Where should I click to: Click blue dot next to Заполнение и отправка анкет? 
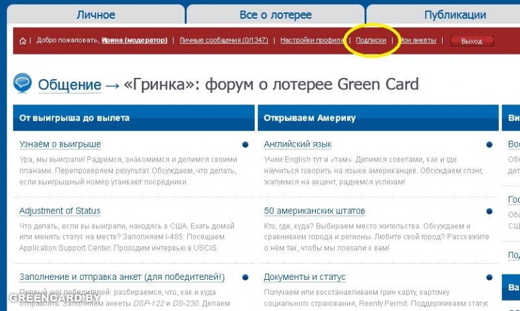point(245,277)
